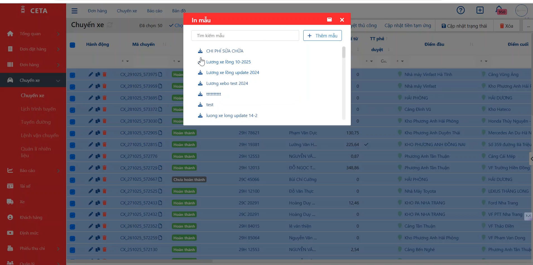Delete trip CX_271025_572815 using trash icon
Screen dimensions: 533x265
[105, 144]
